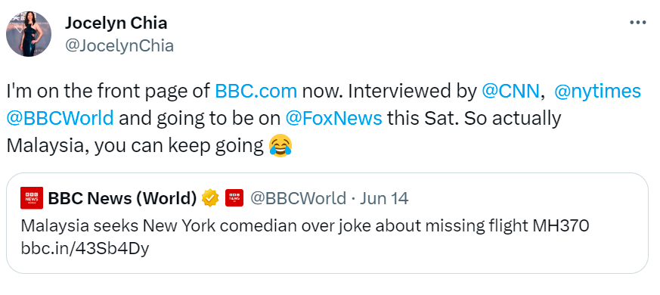Click the laughing tears emoji
The width and height of the screenshot is (660, 295).
[280, 146]
